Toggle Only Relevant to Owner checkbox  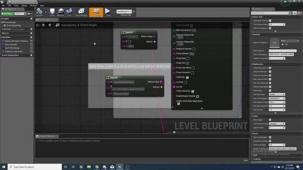[270, 68]
